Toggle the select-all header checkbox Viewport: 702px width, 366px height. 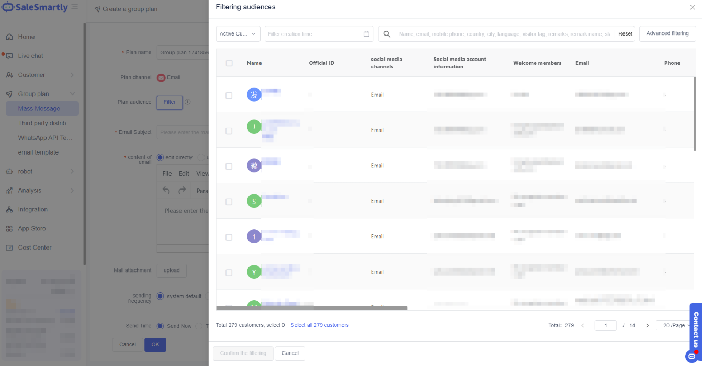point(229,63)
